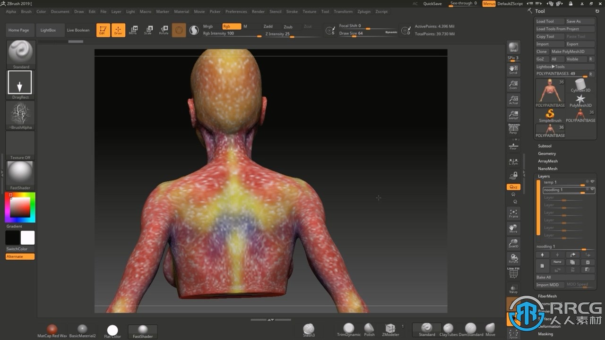Click the Frame mesh icon
Viewport: 605px width, 340px height.
coord(513,213)
